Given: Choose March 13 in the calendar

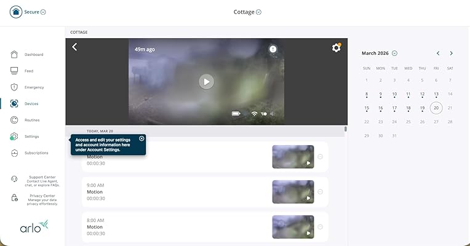Looking at the screenshot, I should pyautogui.click(x=436, y=94).
